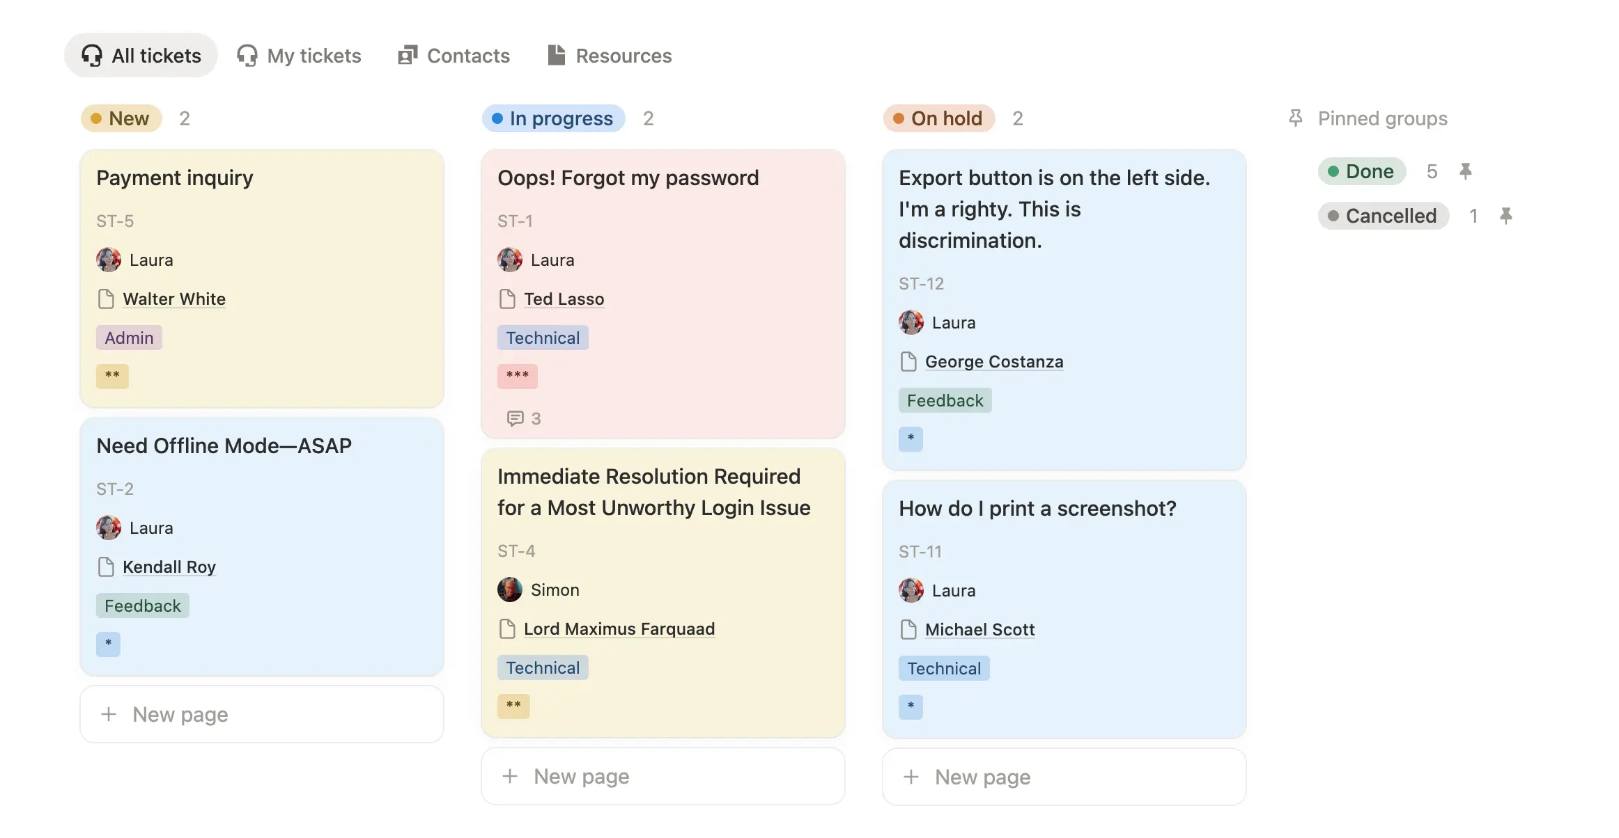The height and width of the screenshot is (838, 1619).
Task: Click the page icon next to Michael Scott
Action: [908, 629]
